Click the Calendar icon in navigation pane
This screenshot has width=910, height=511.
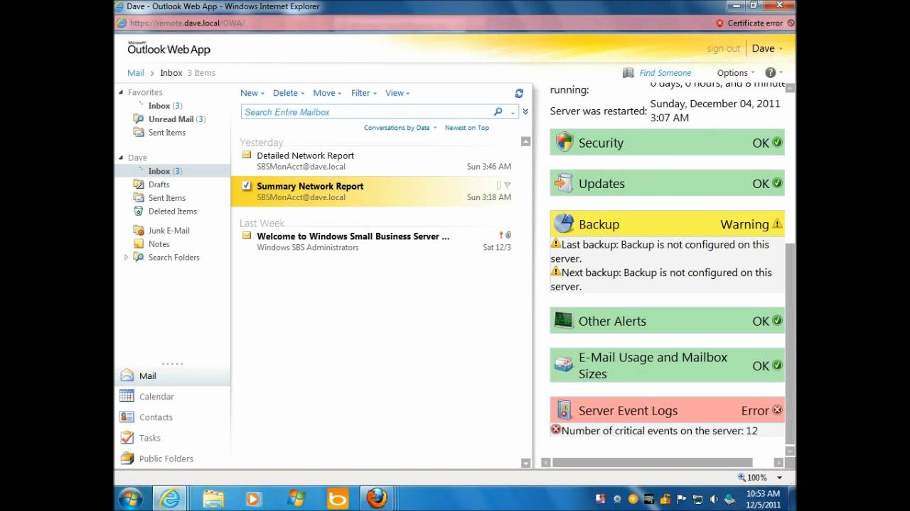coord(127,396)
